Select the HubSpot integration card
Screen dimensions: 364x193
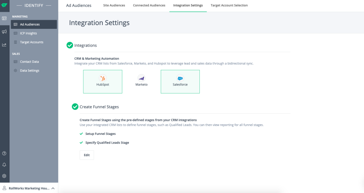point(103,82)
